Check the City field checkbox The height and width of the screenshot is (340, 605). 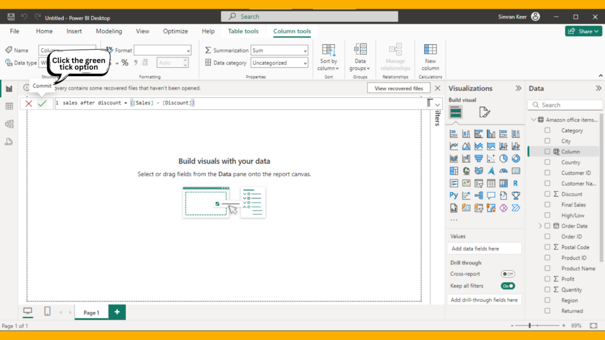pos(548,141)
